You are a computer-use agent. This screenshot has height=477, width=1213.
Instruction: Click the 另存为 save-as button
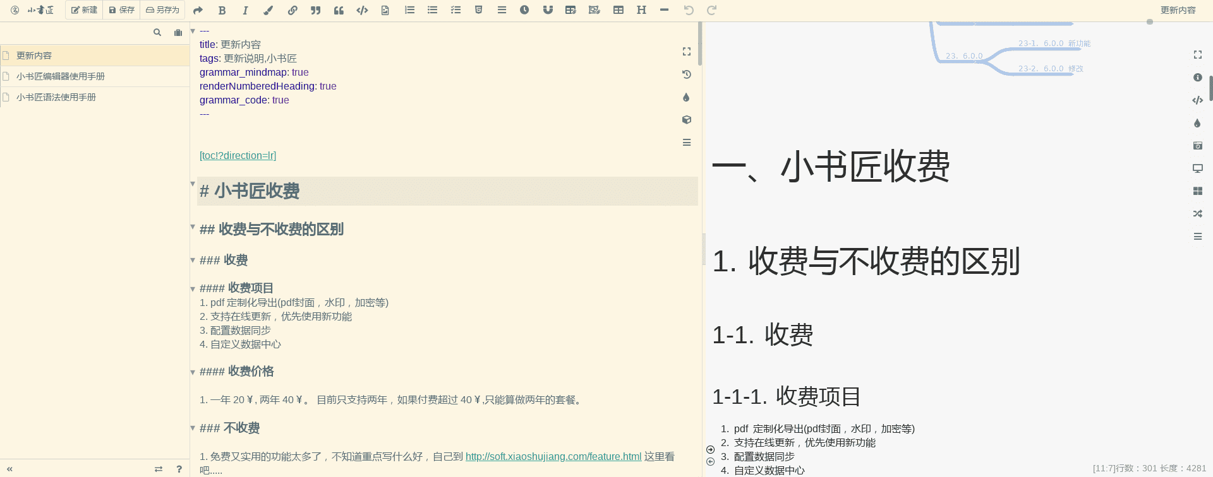tap(163, 10)
